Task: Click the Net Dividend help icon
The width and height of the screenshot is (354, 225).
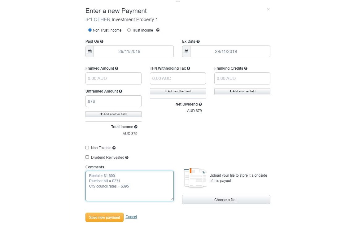Action: (x=200, y=104)
